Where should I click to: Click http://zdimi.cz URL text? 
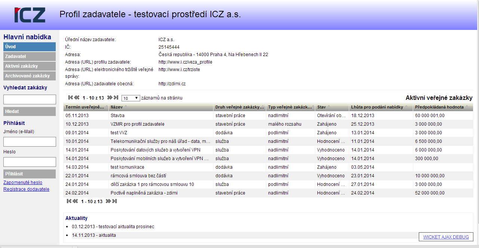pos(172,84)
